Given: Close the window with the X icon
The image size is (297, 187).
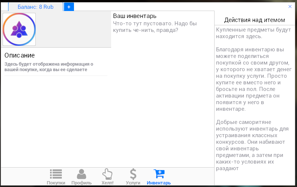Looking at the screenshot, I should tap(290, 7).
